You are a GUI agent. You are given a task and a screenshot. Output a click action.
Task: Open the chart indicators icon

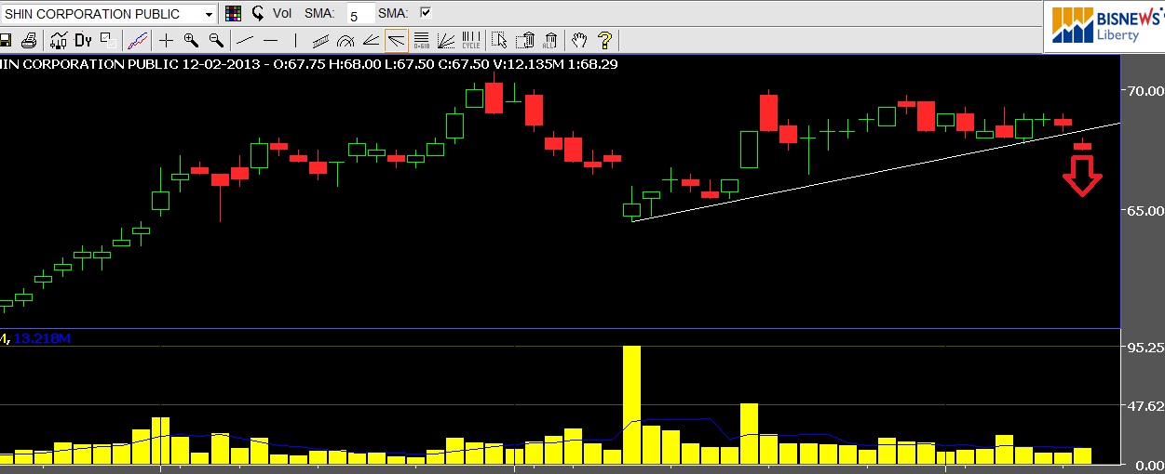(59, 40)
